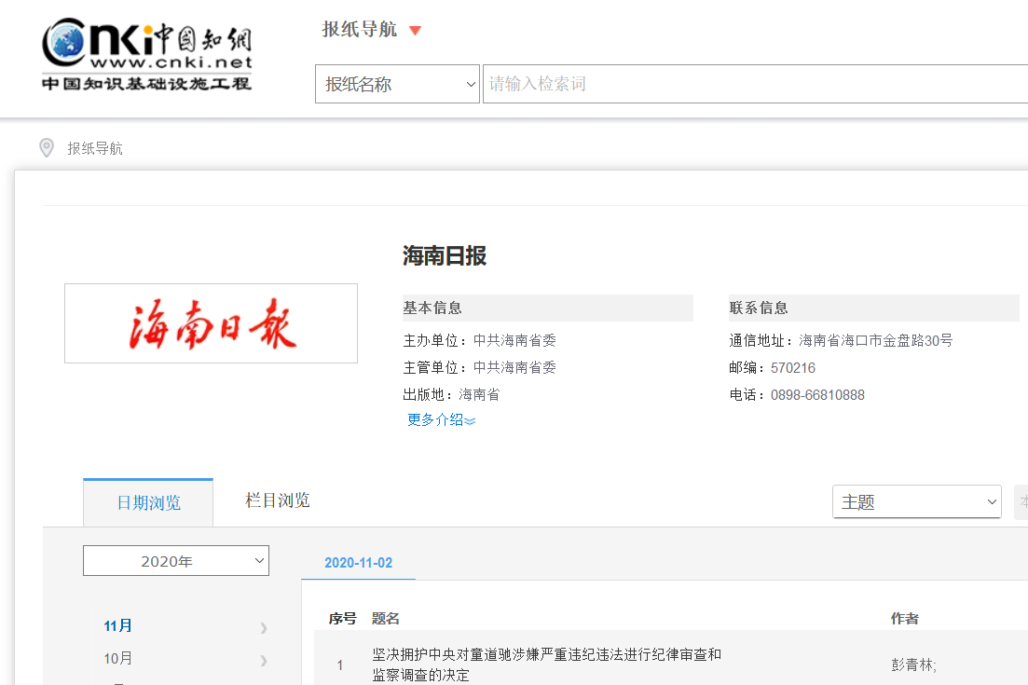Click author name 彭青林
Image resolution: width=1028 pixels, height=685 pixels.
tap(913, 665)
